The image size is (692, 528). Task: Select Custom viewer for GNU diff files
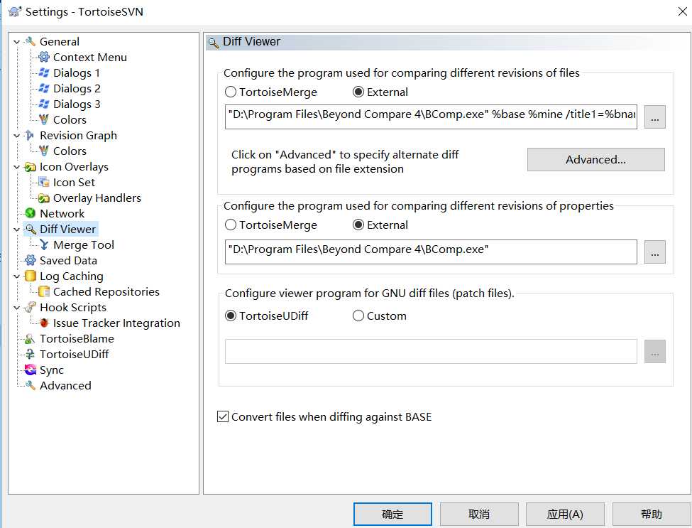[358, 316]
